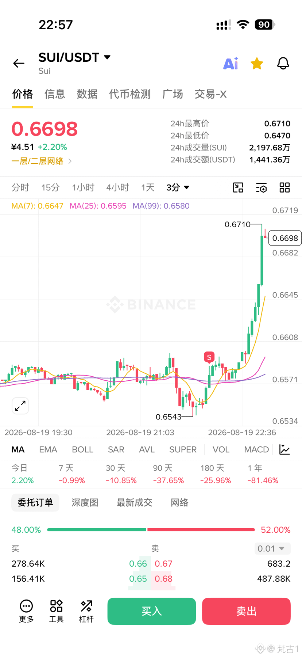Tap the Wi-Fi icon in status bar
Image resolution: width=302 pixels, height=658 pixels.
click(243, 24)
